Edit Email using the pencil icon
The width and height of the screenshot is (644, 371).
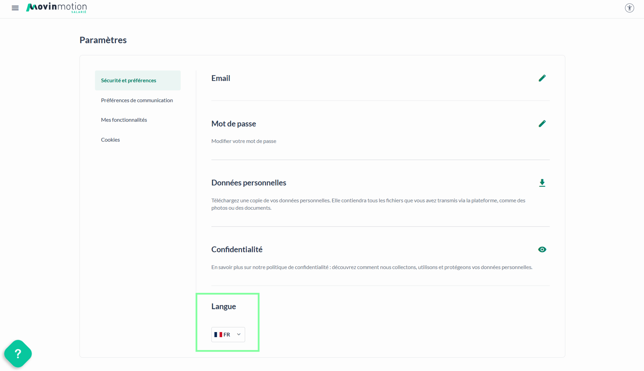[542, 78]
